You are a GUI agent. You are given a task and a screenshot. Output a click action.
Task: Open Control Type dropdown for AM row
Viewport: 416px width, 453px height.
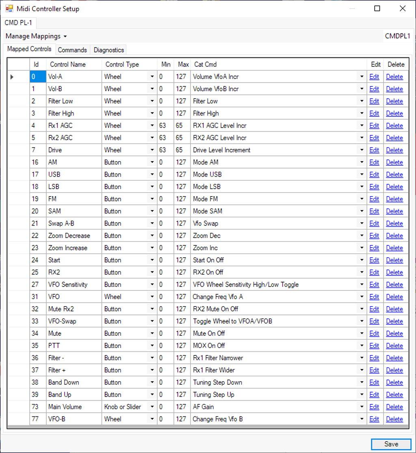pyautogui.click(x=152, y=162)
